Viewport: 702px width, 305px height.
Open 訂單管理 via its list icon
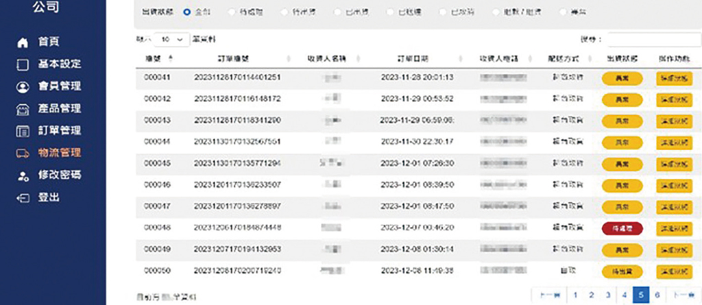point(23,131)
